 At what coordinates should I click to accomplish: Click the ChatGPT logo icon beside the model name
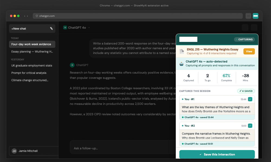pos(65,28)
